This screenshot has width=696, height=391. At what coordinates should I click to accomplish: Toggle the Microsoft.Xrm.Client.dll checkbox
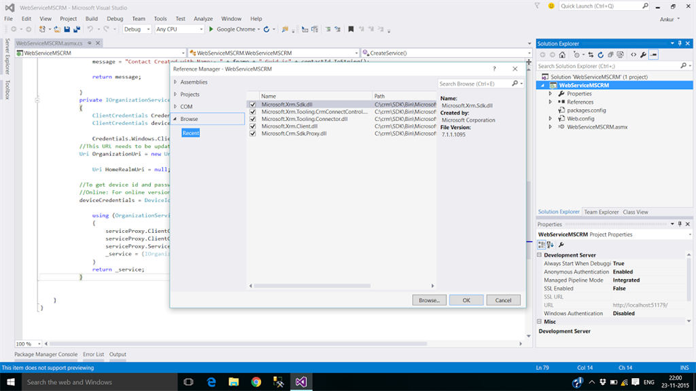pyautogui.click(x=253, y=126)
